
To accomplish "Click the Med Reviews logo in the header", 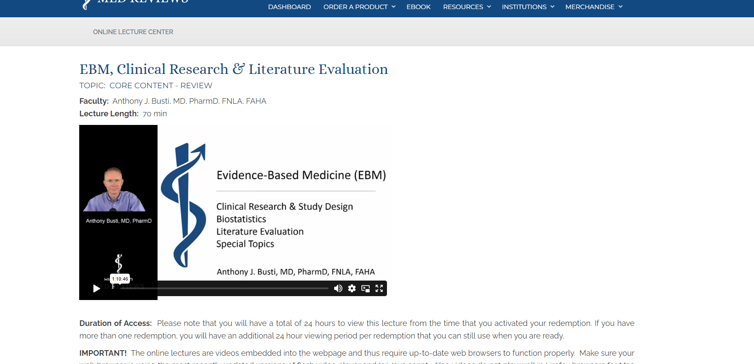I will pyautogui.click(x=135, y=3).
